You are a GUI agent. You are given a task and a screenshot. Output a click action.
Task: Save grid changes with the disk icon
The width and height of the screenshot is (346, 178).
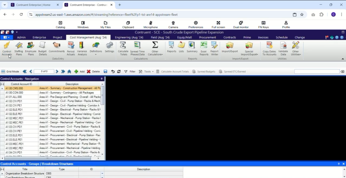pos(105,71)
